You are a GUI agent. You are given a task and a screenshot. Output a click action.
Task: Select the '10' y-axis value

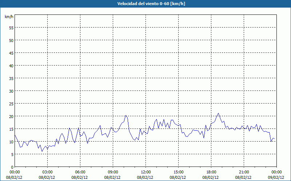tap(11, 142)
